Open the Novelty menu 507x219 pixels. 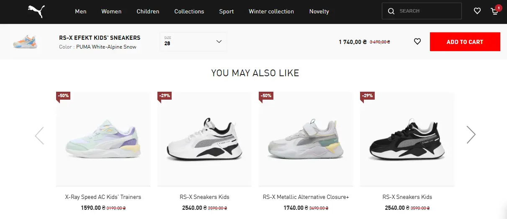tap(319, 11)
